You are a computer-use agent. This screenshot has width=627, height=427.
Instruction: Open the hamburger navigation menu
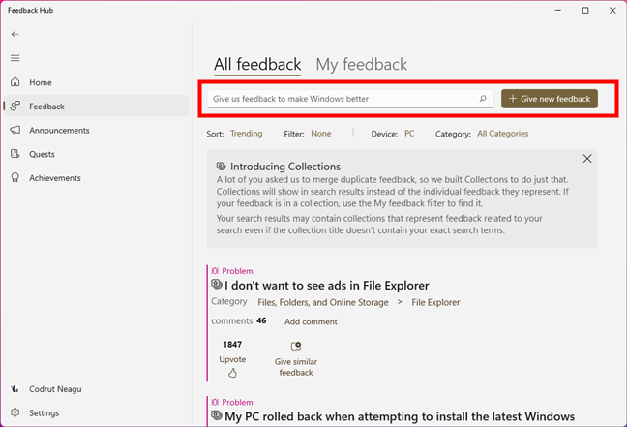(15, 58)
